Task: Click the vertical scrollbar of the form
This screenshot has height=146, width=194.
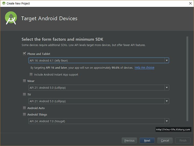Action: tap(187, 79)
